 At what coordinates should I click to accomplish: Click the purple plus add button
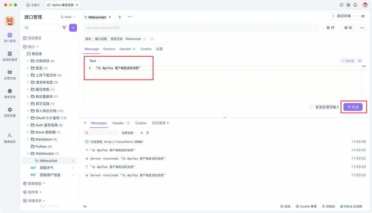[x=73, y=28]
